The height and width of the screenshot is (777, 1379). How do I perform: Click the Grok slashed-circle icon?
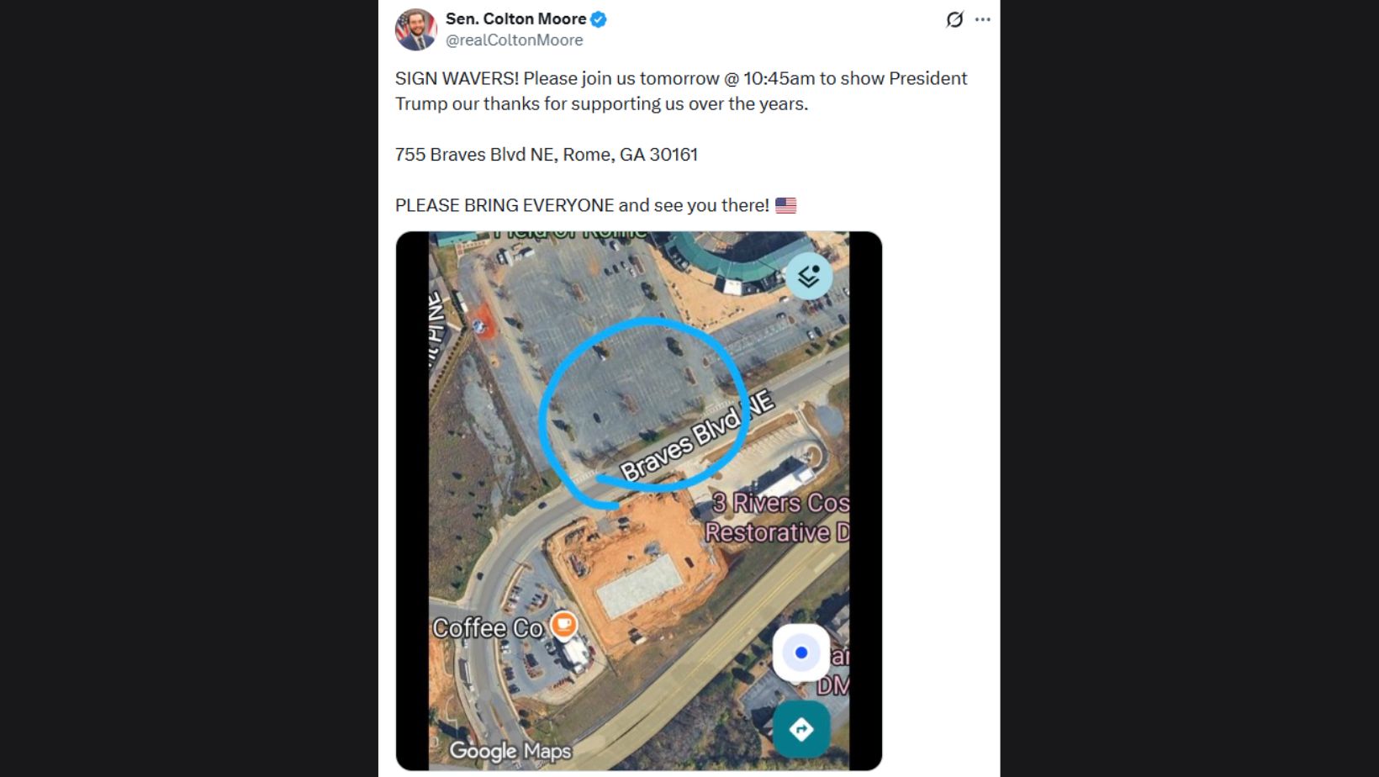pyautogui.click(x=954, y=19)
